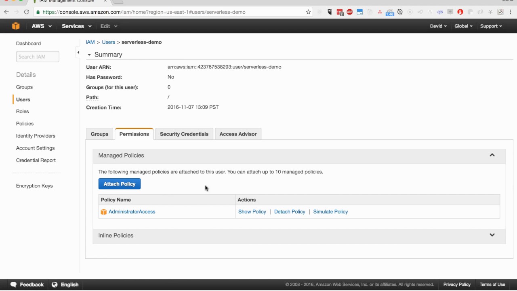This screenshot has height=291, width=517.
Task: Open the Edit dropdown in header
Action: [x=109, y=26]
